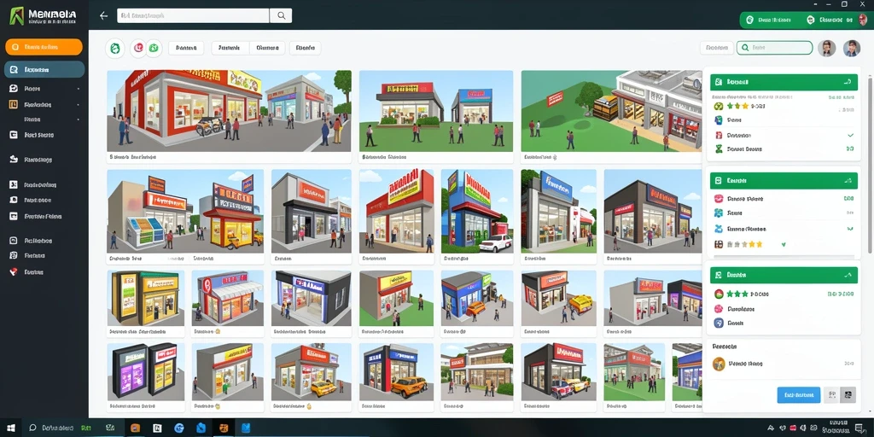Viewport: 874px width, 437px height.
Task: Open the rightmost user avatar in the header
Action: 852,49
